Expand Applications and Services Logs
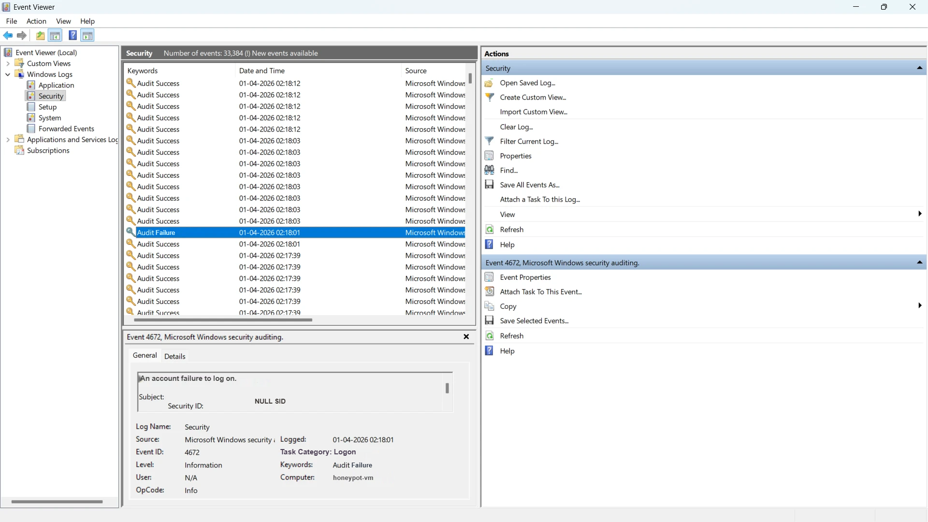928x522 pixels. pos(8,139)
